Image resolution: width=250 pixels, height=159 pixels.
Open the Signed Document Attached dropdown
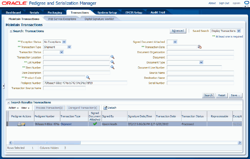(x=175, y=42)
